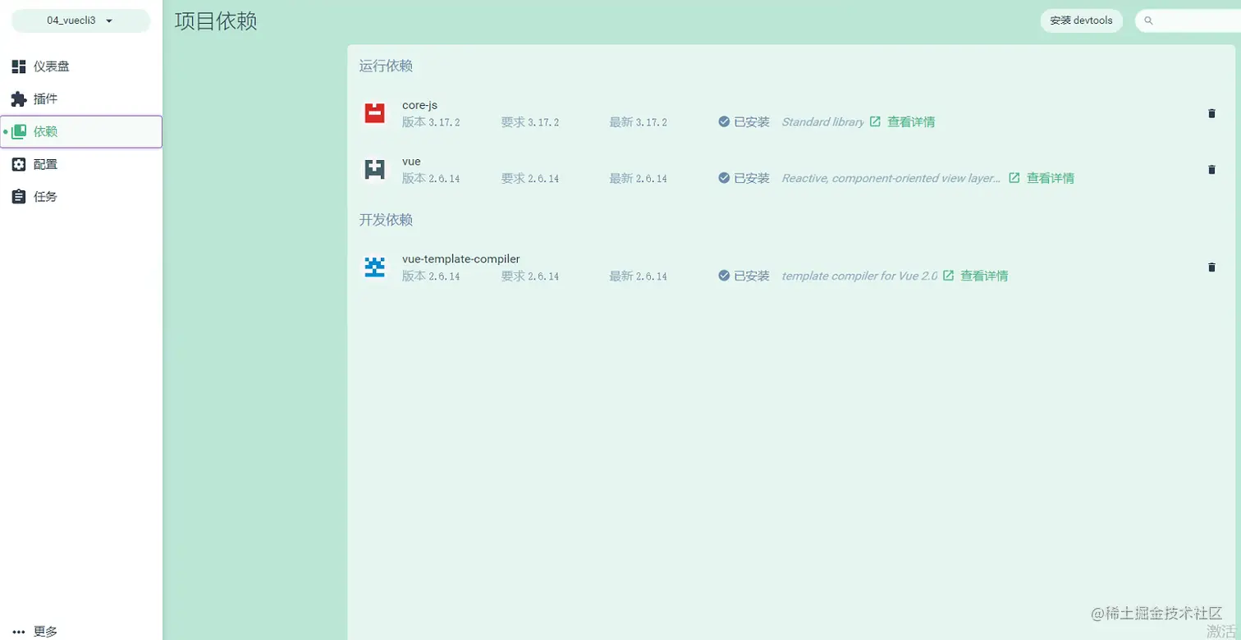Screen dimensions: 1241x640
Task: Remove vue-template-compiler using the trash icon
Action: pyautogui.click(x=1211, y=267)
